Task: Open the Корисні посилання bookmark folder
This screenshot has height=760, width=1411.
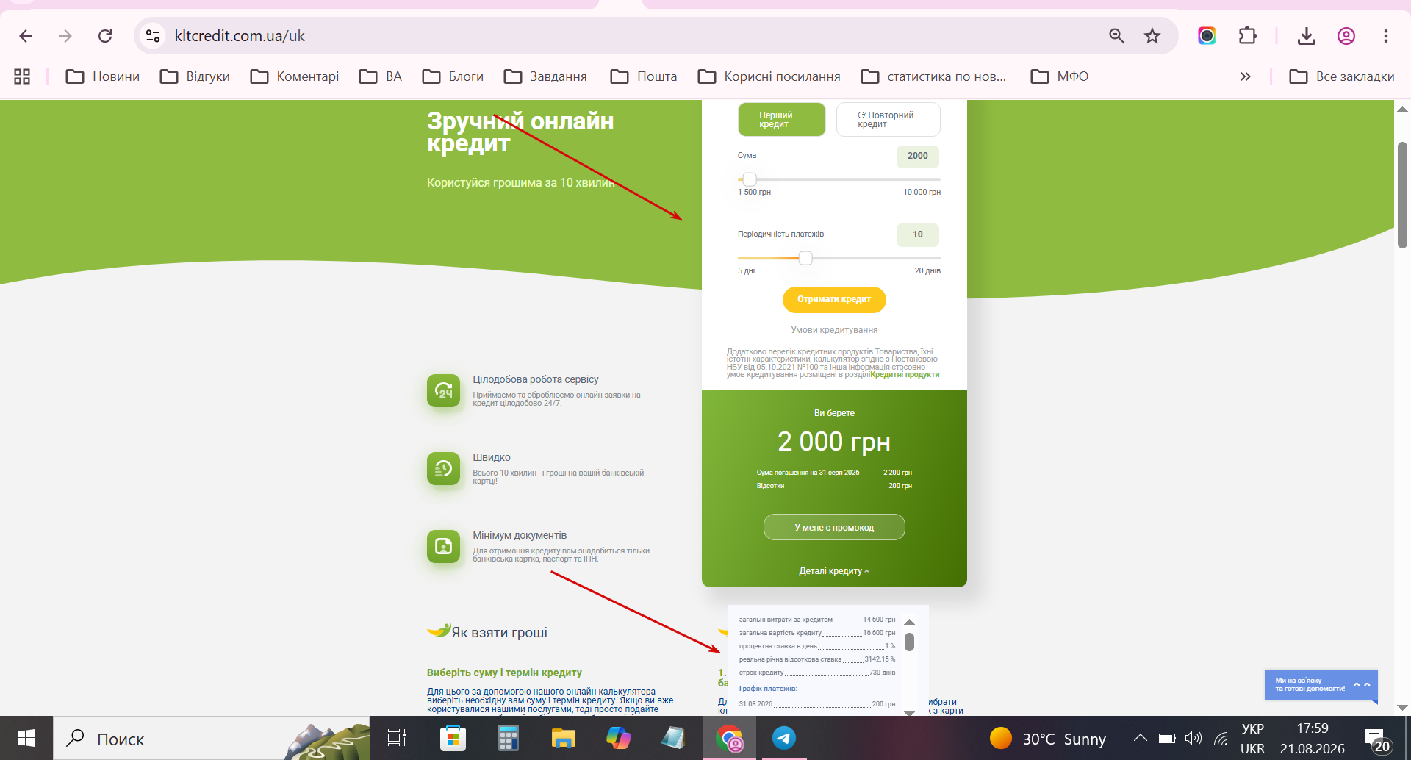Action: pos(769,76)
